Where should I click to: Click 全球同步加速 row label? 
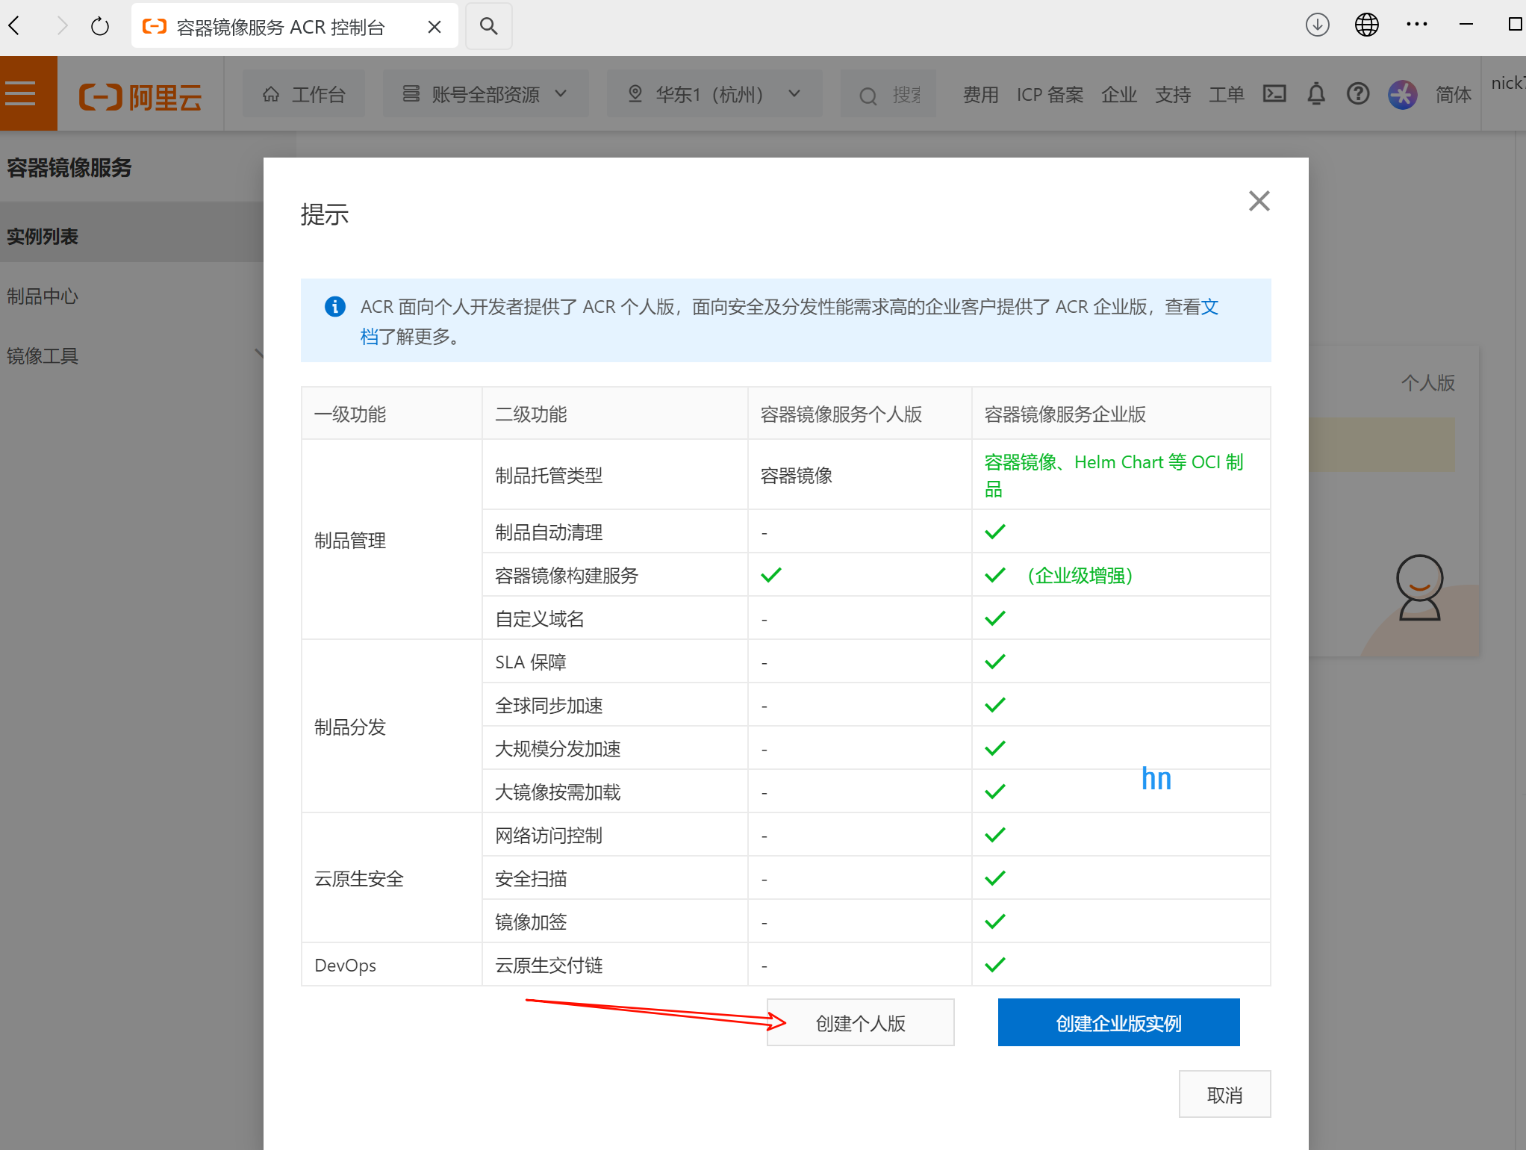point(548,706)
